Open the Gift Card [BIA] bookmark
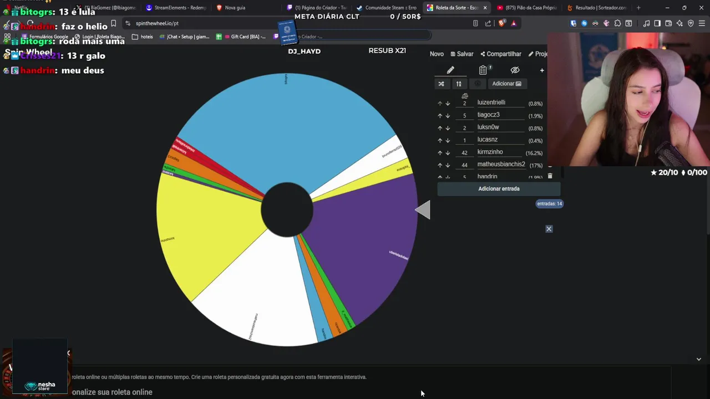 241,37
